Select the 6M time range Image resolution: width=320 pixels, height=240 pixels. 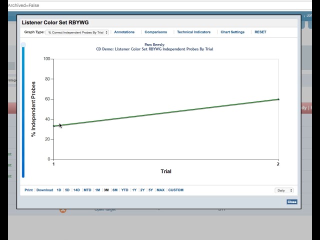[x=115, y=190]
